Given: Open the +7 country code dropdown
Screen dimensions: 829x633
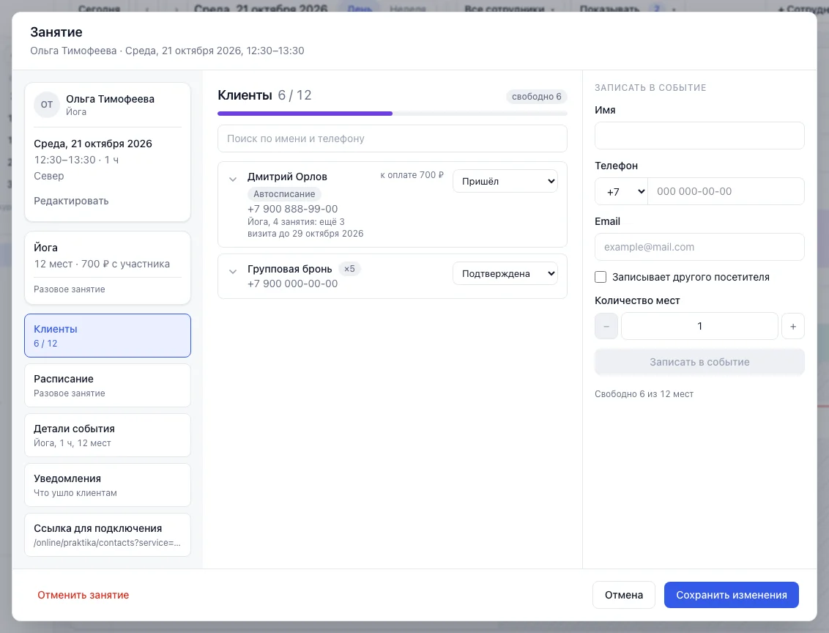Looking at the screenshot, I should 621,191.
